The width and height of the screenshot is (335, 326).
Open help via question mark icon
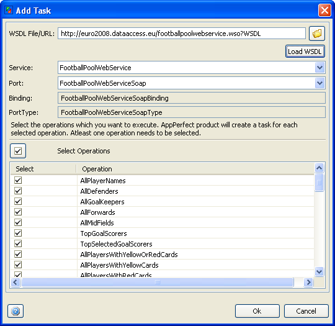point(16,311)
